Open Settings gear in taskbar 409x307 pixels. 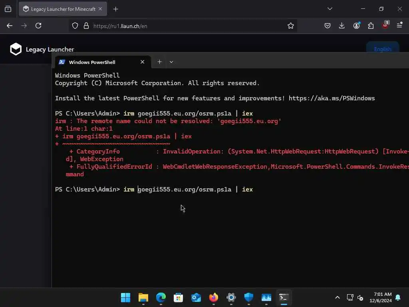[231, 297]
